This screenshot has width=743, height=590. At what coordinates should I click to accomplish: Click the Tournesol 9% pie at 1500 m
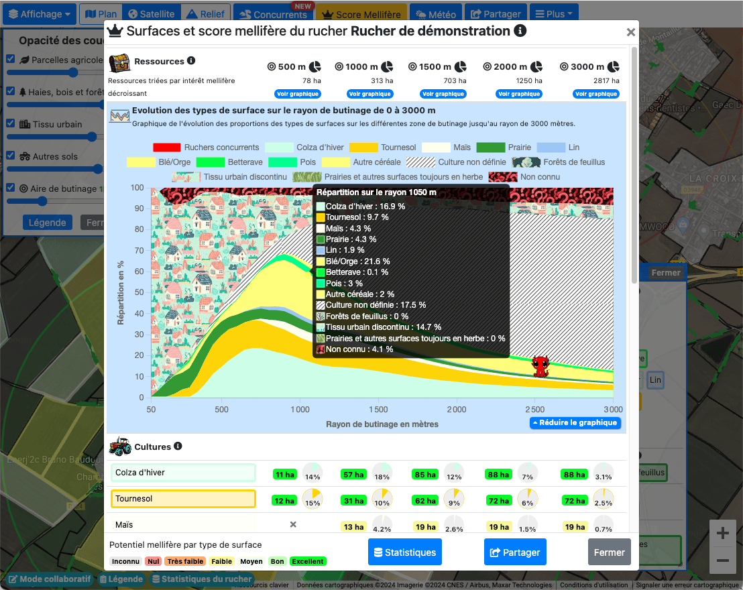click(454, 498)
